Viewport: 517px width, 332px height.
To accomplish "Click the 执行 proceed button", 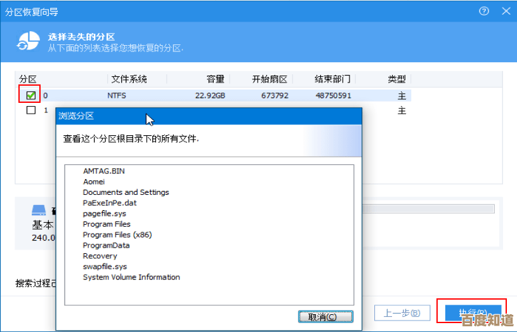I will pos(471,313).
